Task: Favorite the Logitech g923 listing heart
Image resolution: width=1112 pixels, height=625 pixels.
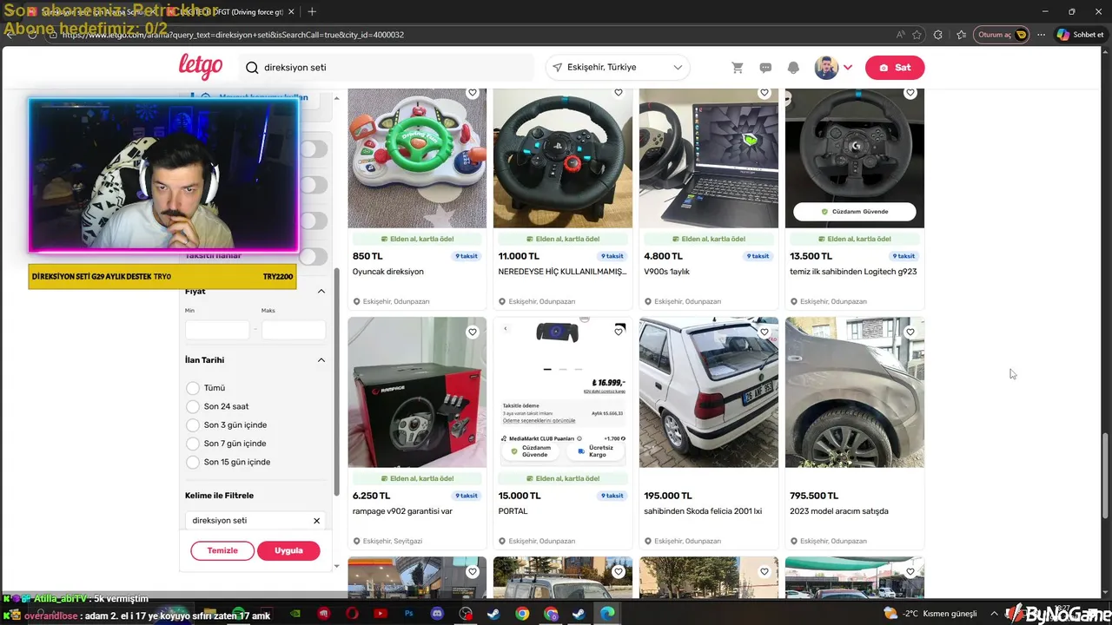Action: point(910,92)
